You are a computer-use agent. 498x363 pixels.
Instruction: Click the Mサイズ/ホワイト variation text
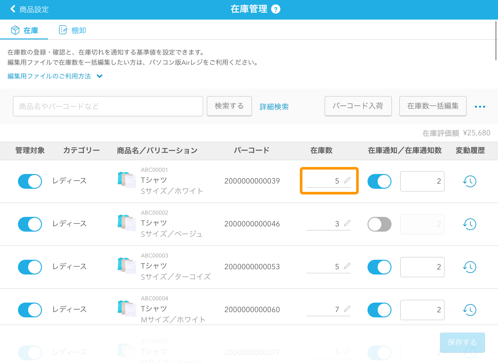tap(173, 320)
